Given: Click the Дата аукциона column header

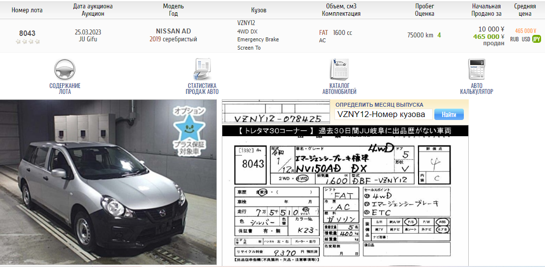Looking at the screenshot, I should [93, 10].
